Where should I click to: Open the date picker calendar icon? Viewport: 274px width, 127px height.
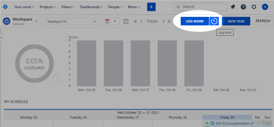pyautogui.click(x=126, y=21)
